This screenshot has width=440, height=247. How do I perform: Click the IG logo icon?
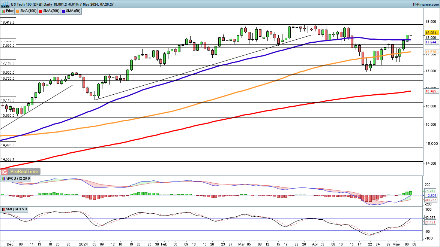point(4,171)
